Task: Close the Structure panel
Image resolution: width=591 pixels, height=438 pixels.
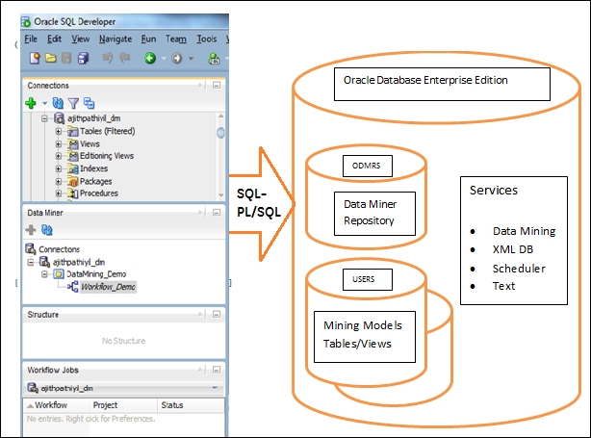Action: (x=200, y=315)
